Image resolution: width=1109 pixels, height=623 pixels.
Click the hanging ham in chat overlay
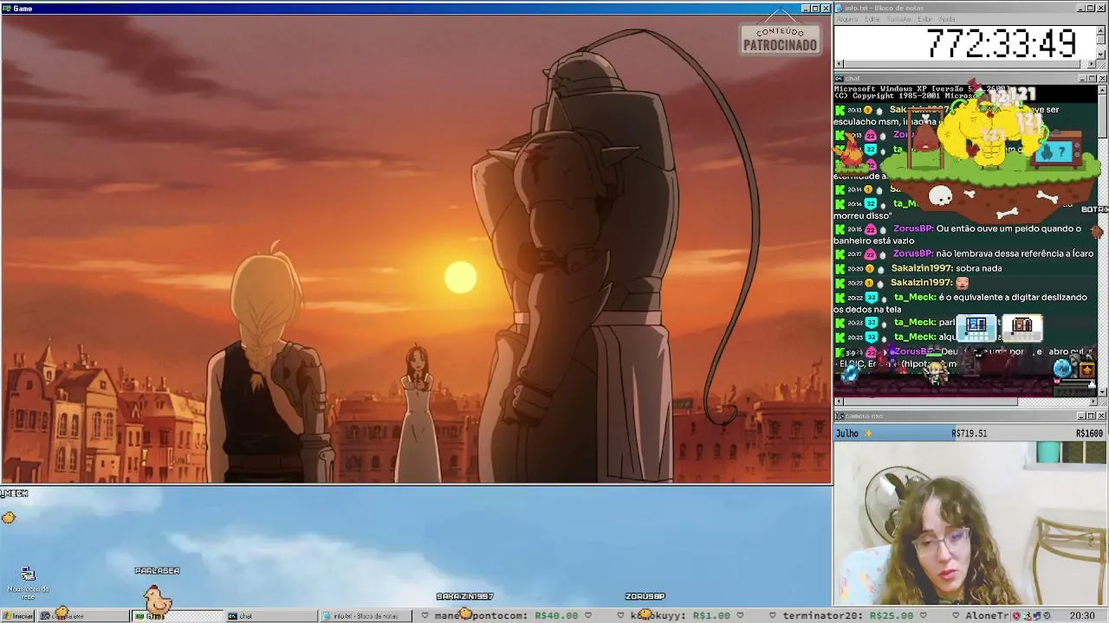pyautogui.click(x=925, y=134)
